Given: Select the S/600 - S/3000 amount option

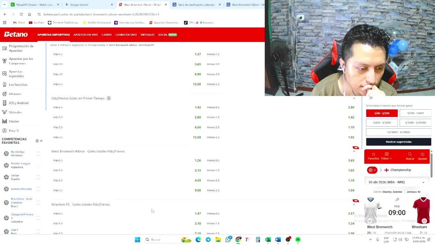Looking at the screenshot, I should click(x=382, y=122).
